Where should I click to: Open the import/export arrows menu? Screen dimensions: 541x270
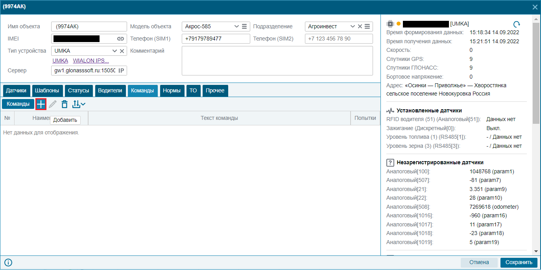click(79, 104)
